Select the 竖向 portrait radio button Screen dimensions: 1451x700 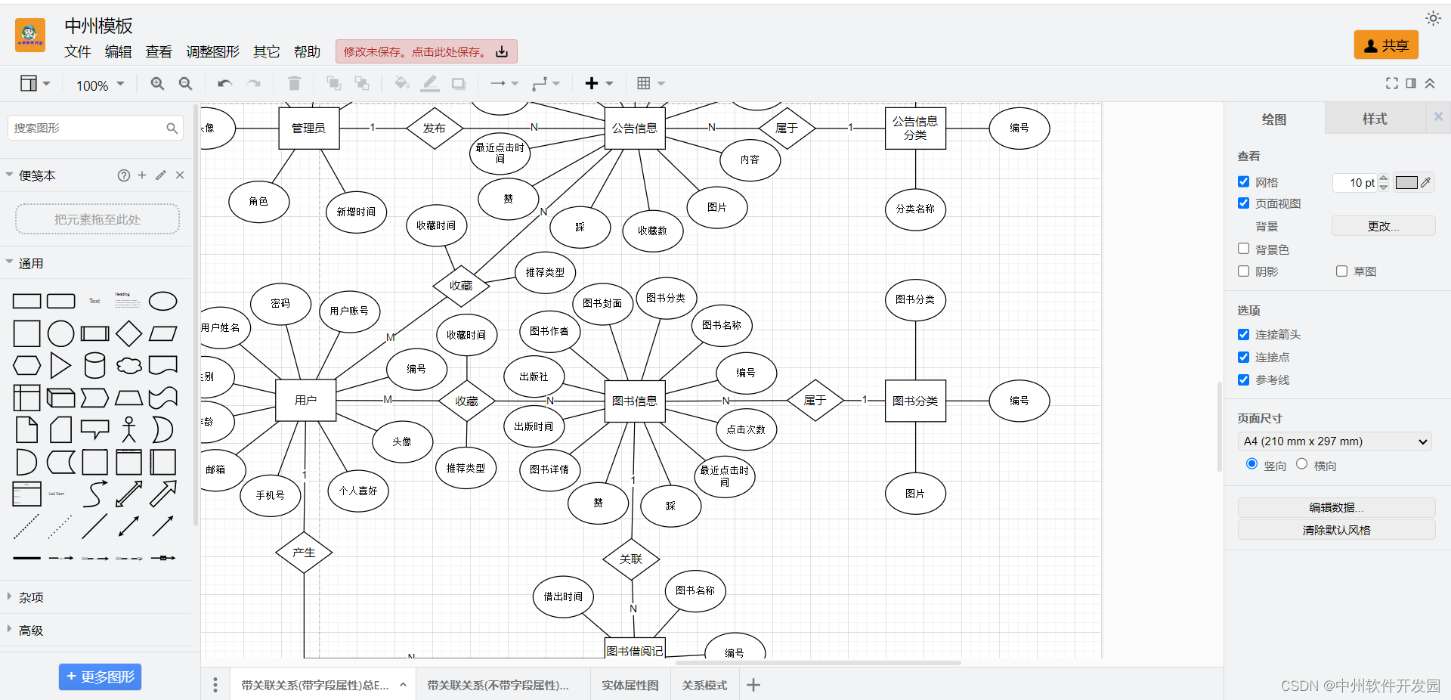pyautogui.click(x=1251, y=464)
